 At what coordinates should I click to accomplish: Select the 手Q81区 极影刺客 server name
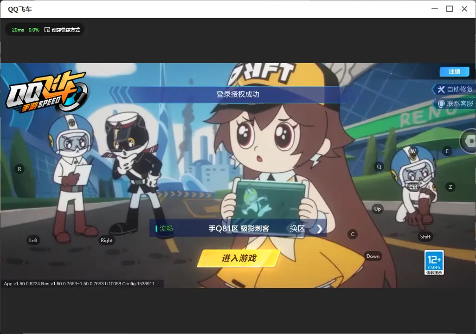pyautogui.click(x=238, y=228)
